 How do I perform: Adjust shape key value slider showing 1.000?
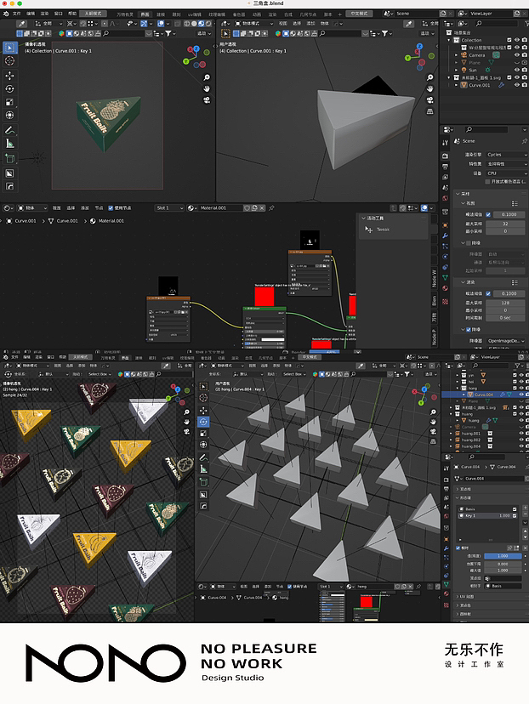503,556
